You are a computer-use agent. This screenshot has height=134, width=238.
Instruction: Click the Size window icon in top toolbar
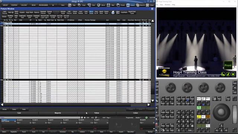(89, 5)
